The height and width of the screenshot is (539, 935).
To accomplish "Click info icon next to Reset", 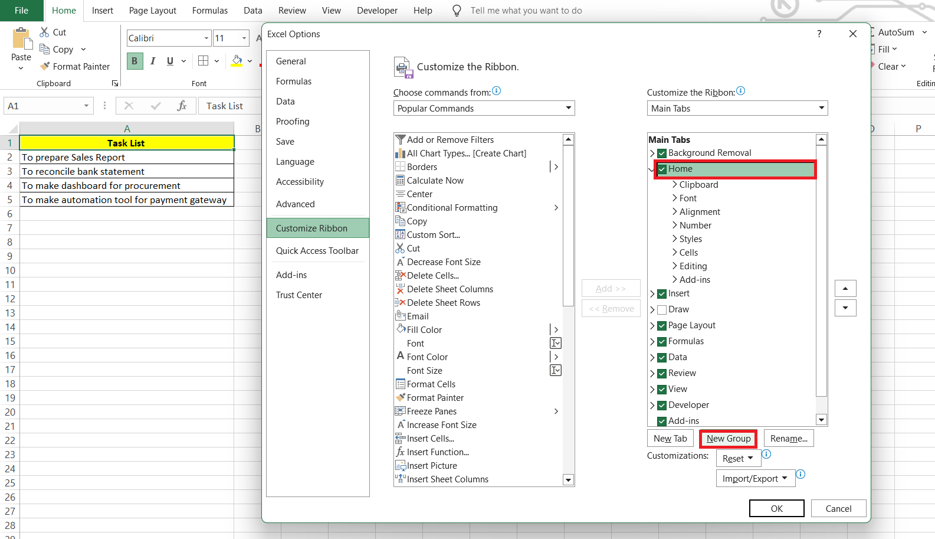I will 766,454.
